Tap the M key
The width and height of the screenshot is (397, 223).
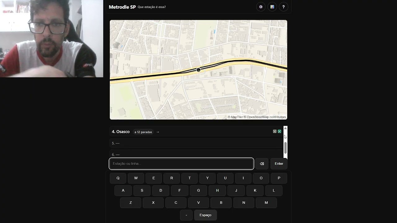coord(266,203)
